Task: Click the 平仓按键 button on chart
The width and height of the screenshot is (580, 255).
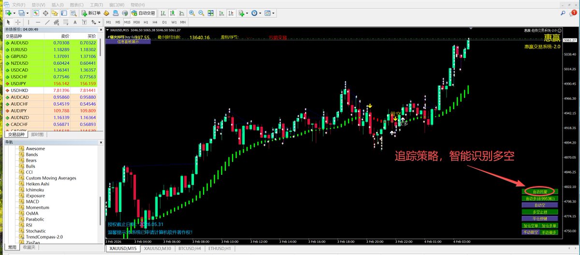Action: tap(540, 218)
